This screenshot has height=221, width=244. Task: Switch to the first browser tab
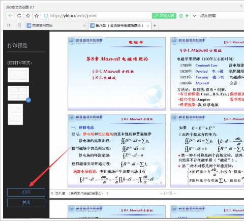[56, 25]
